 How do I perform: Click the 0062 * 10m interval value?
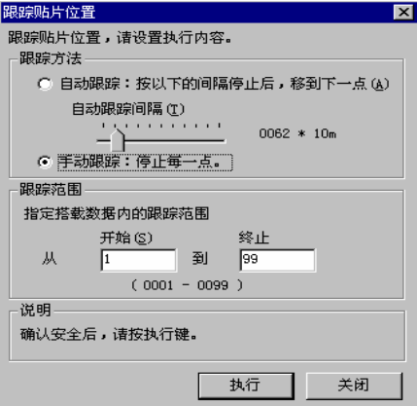click(x=297, y=133)
